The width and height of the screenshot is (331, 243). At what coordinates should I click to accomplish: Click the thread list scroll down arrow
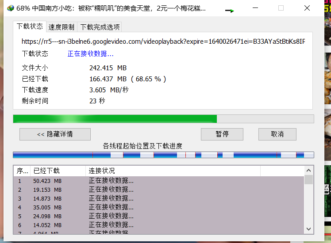309,229
